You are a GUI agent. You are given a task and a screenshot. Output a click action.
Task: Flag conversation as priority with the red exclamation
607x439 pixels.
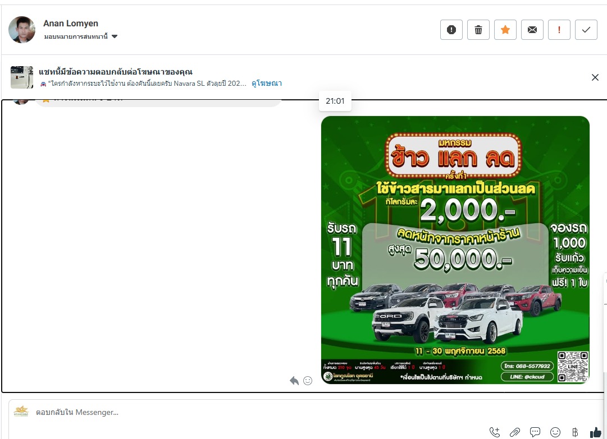[559, 30]
